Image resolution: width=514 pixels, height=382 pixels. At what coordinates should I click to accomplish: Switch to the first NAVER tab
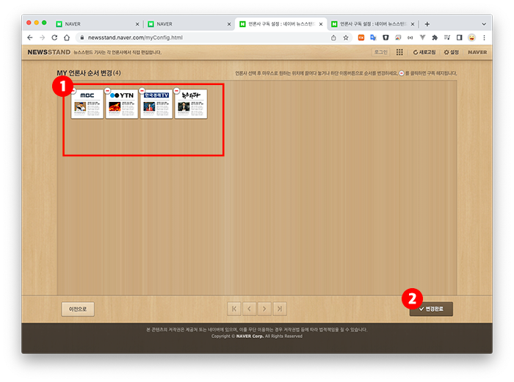pyautogui.click(x=98, y=24)
